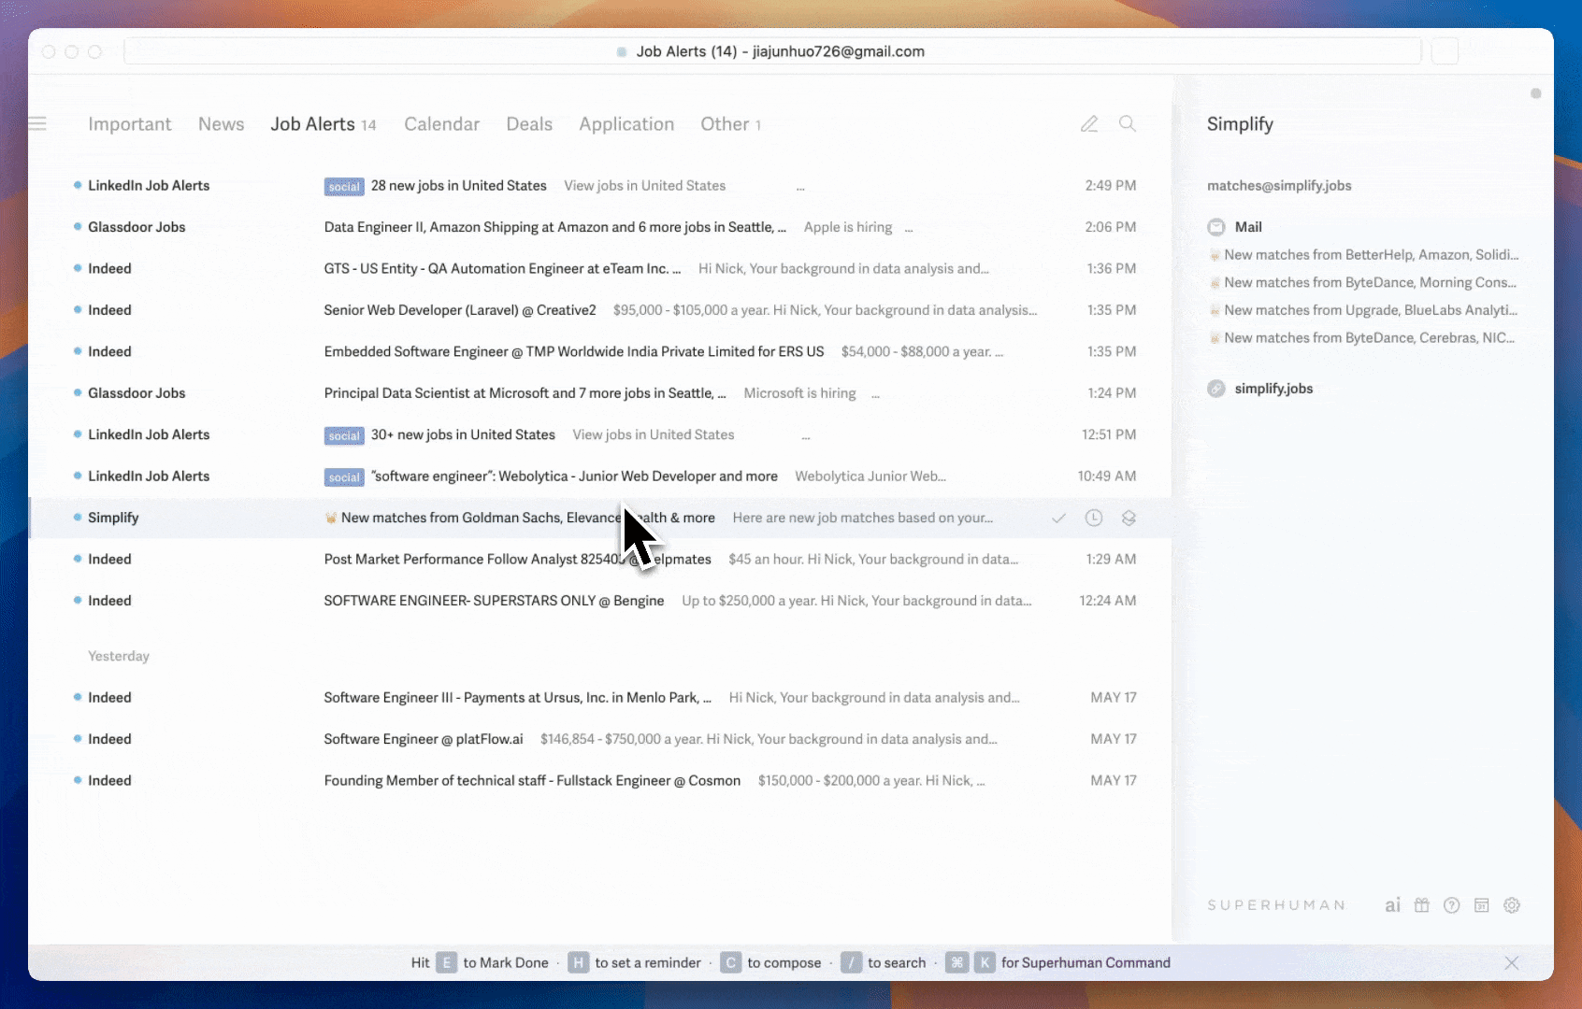The image size is (1582, 1009).
Task: Open help via the question mark icon
Action: pyautogui.click(x=1452, y=905)
